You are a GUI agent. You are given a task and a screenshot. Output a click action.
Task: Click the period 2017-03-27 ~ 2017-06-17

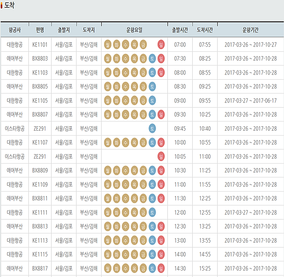pyautogui.click(x=251, y=101)
